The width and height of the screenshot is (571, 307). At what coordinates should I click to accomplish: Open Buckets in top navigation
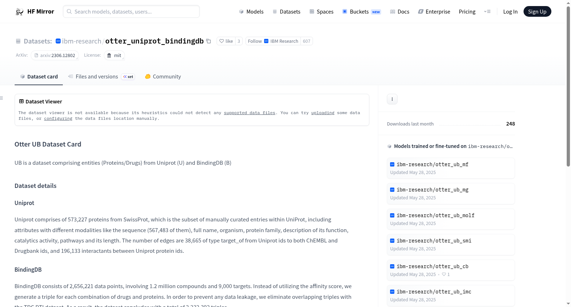tap(362, 12)
